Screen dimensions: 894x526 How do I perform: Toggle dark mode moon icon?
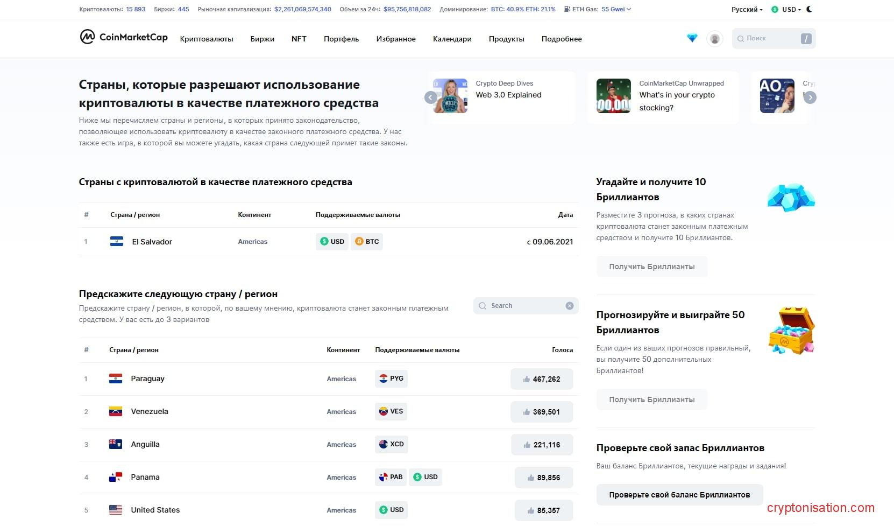(810, 9)
